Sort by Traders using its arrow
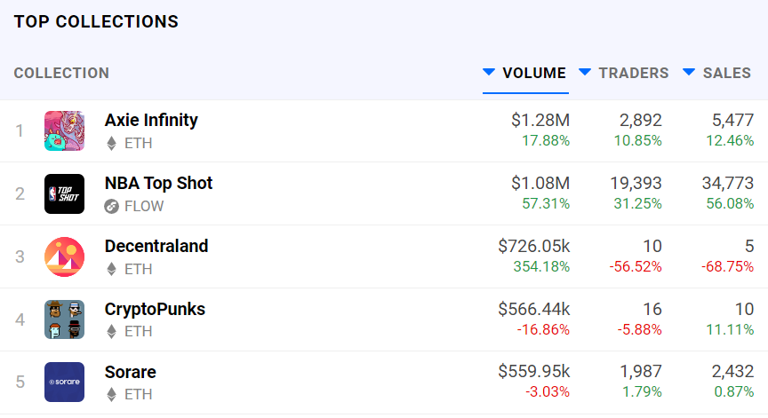 (585, 72)
